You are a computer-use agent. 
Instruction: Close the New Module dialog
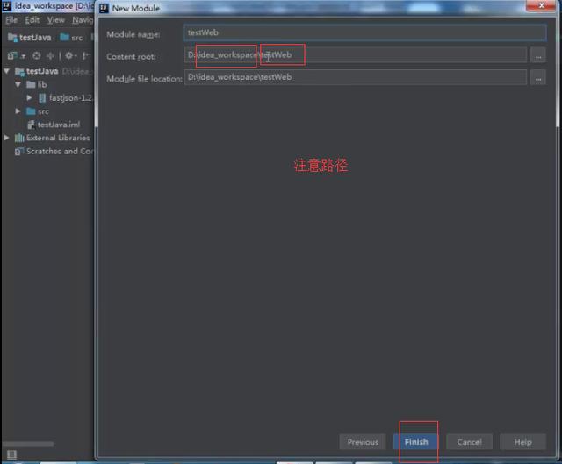point(541,6)
